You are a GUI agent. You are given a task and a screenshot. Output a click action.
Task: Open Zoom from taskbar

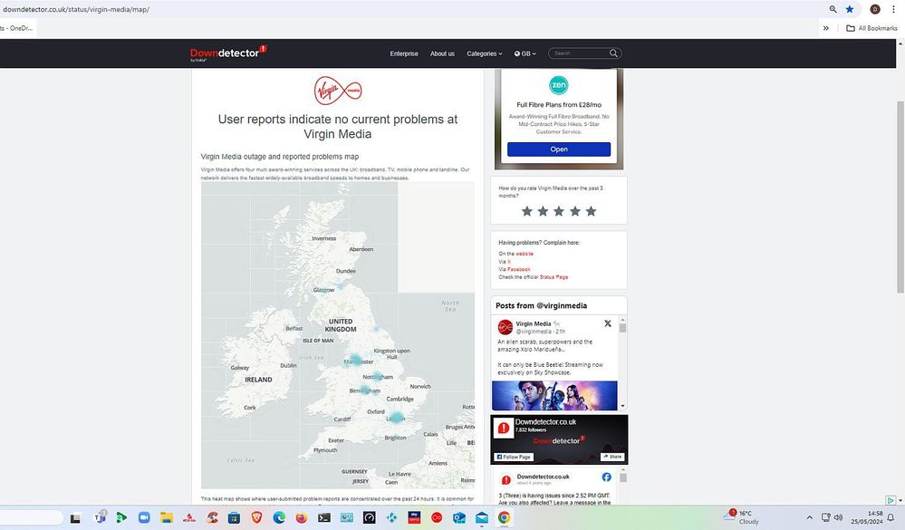pos(144,518)
